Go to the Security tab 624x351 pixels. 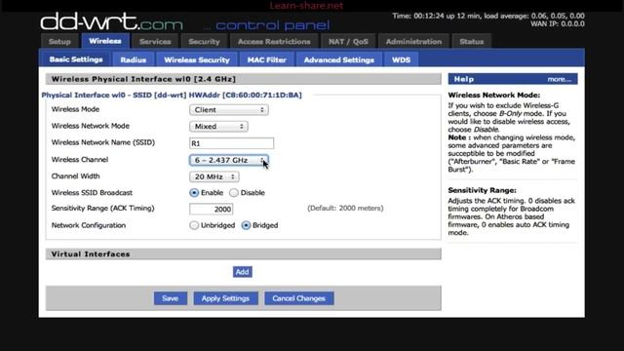(x=204, y=41)
